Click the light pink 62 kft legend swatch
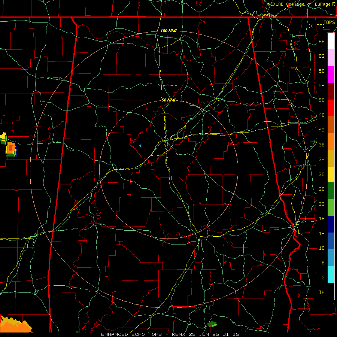337x337 pixels. click(331, 58)
